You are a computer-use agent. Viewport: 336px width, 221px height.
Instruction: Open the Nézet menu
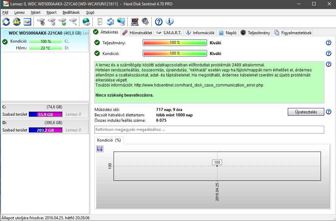(36, 12)
